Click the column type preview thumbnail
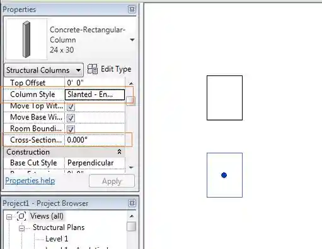 pos(26,39)
